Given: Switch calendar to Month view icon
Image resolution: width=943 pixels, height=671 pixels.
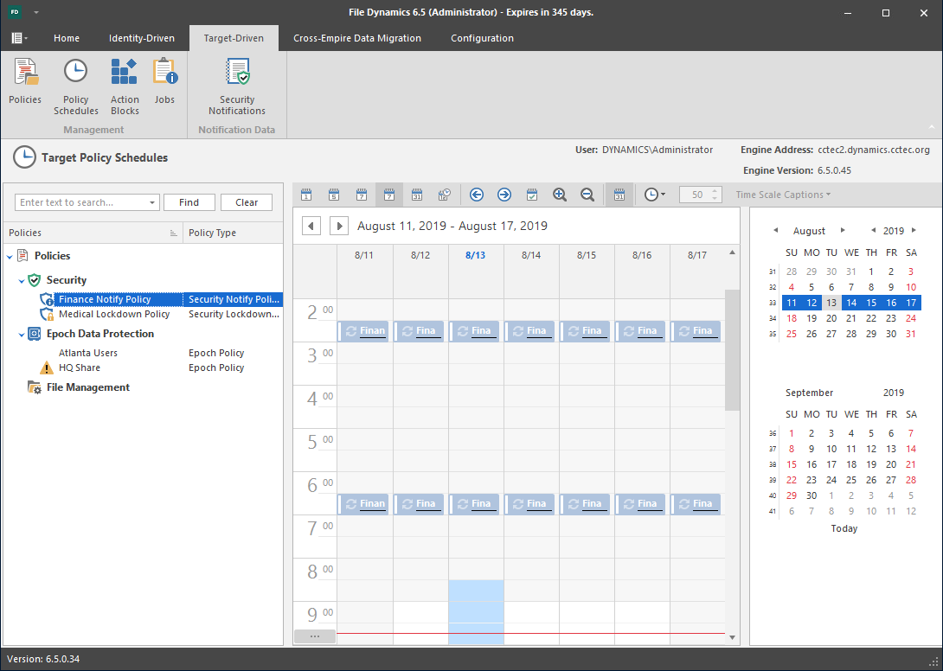Looking at the screenshot, I should (x=417, y=195).
